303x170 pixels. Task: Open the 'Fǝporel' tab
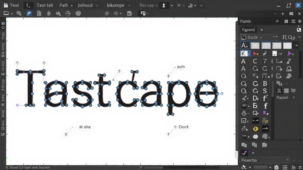pos(249,30)
